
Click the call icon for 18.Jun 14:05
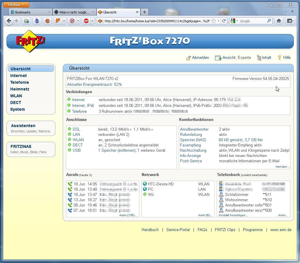click(x=70, y=184)
